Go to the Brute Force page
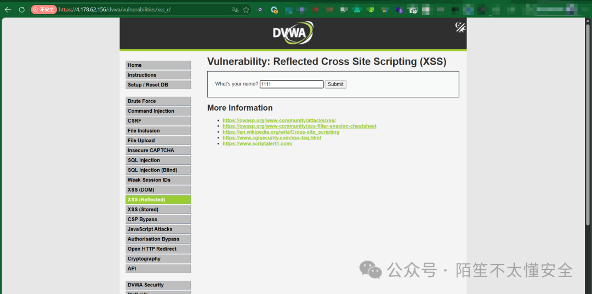The height and width of the screenshot is (294, 592). [158, 101]
